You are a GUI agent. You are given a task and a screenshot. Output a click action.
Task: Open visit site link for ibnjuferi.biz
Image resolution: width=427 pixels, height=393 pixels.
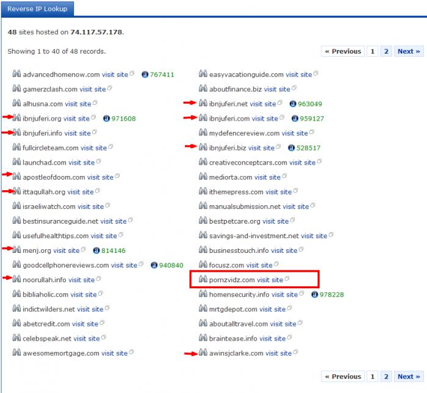[262, 148]
